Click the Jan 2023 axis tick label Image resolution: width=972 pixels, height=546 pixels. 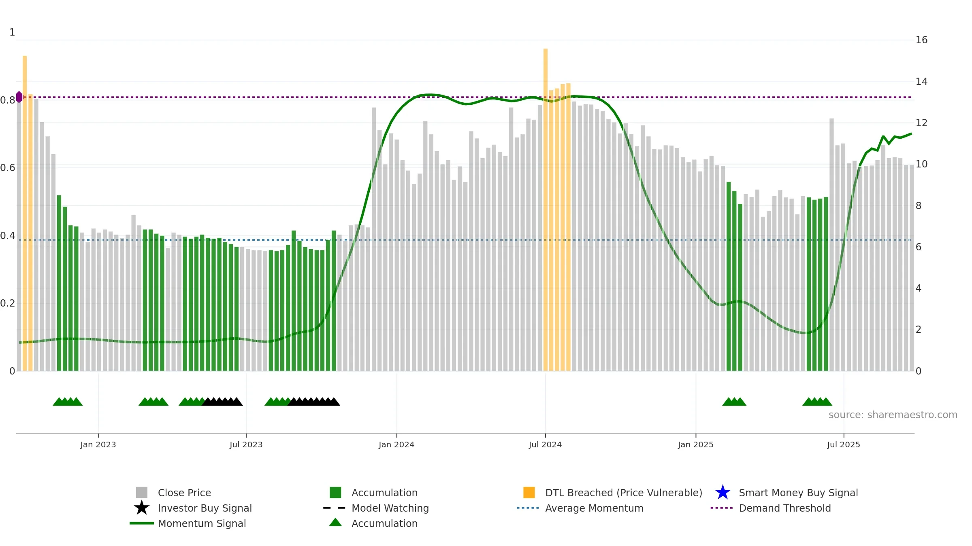[98, 444]
